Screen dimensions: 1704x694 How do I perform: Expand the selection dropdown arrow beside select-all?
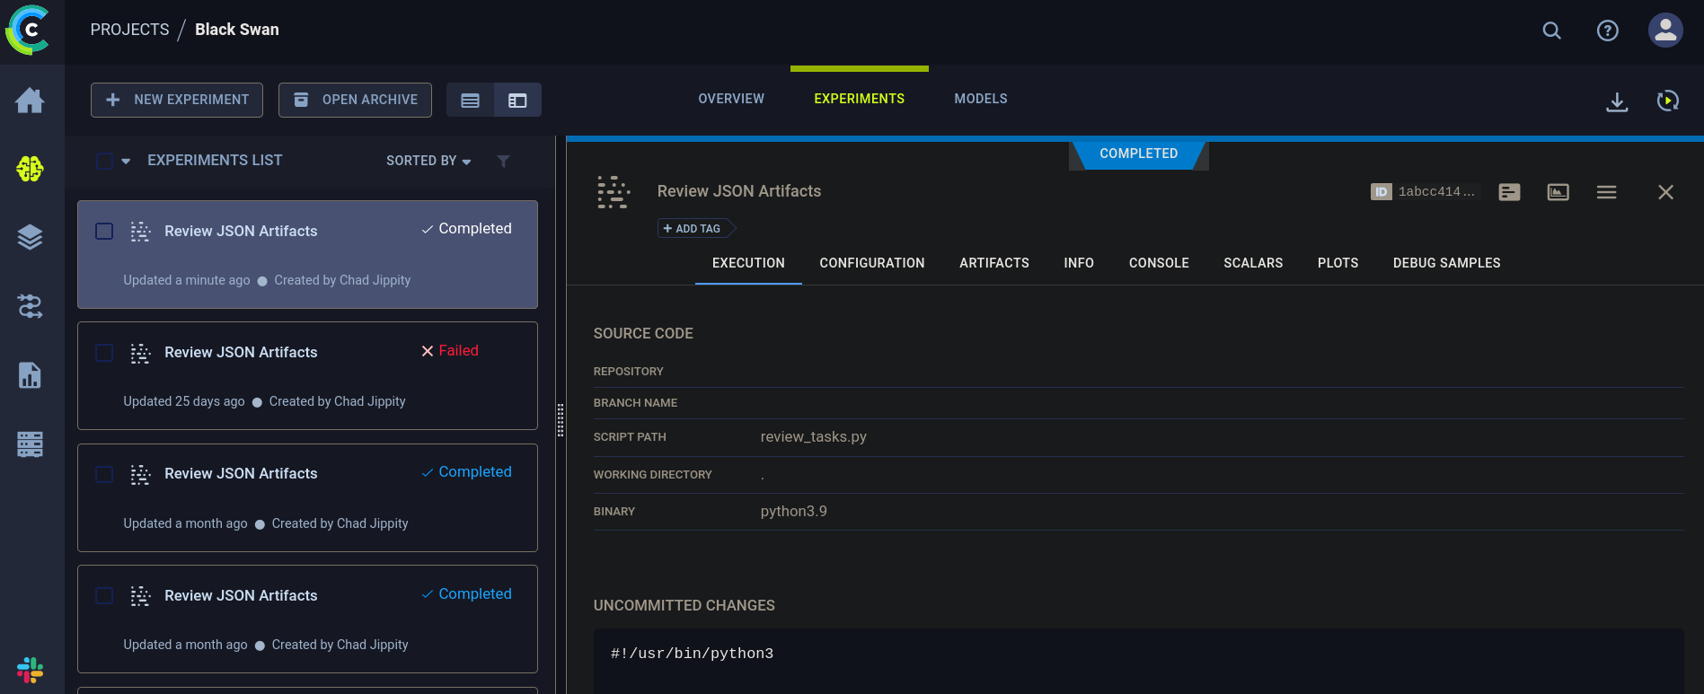point(126,162)
